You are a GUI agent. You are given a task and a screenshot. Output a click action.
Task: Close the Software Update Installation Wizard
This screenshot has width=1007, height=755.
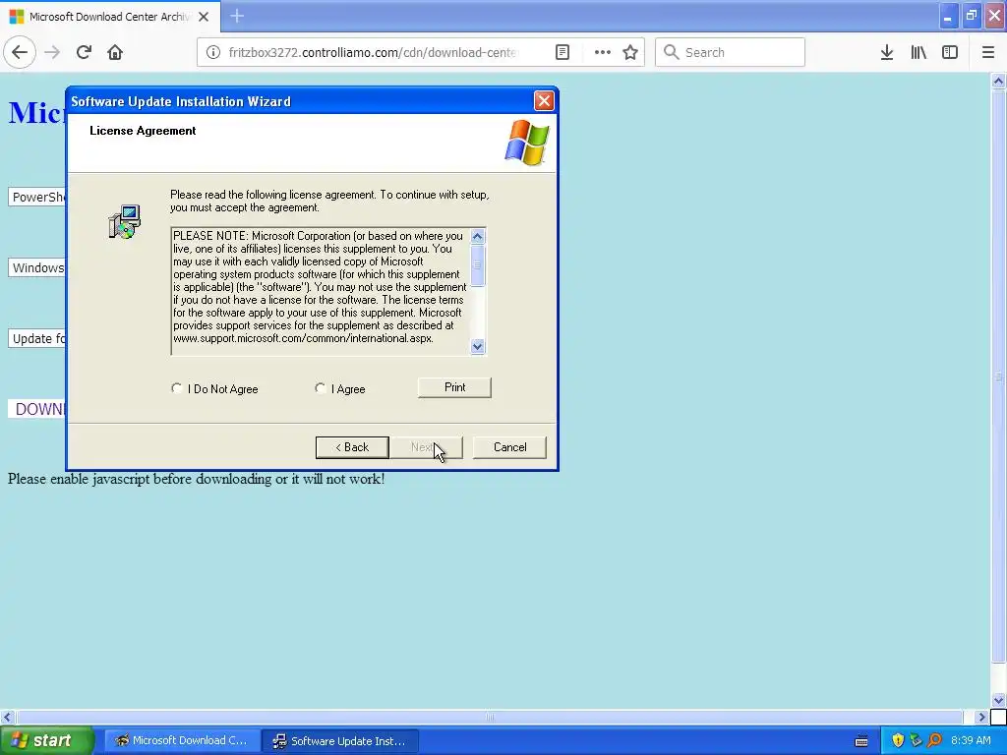(544, 101)
